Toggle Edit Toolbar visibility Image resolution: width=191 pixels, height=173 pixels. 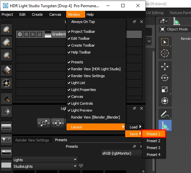click(96, 38)
